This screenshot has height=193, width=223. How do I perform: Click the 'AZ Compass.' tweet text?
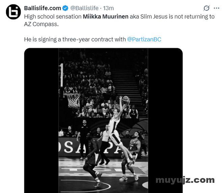coord(41,24)
